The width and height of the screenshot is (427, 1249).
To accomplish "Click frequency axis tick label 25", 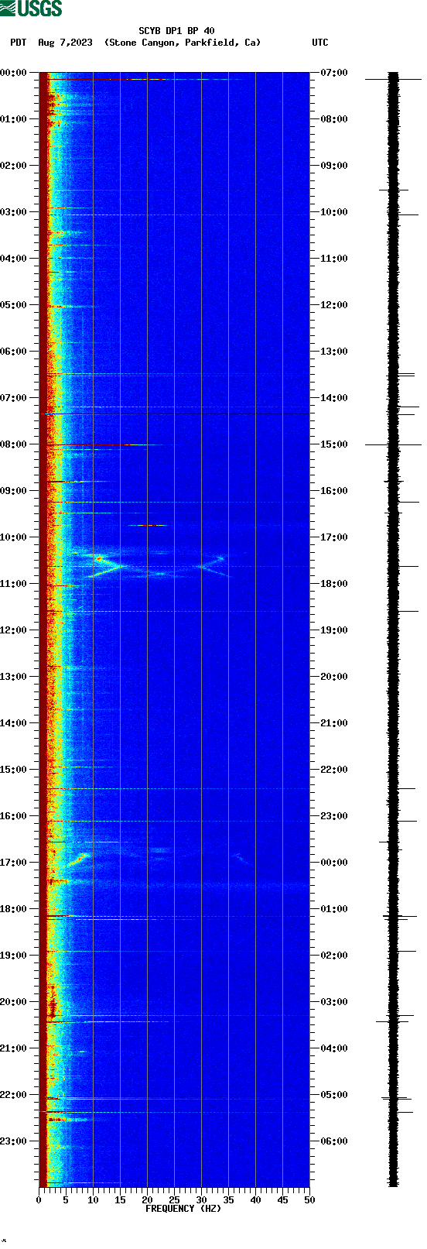I will (x=174, y=1200).
